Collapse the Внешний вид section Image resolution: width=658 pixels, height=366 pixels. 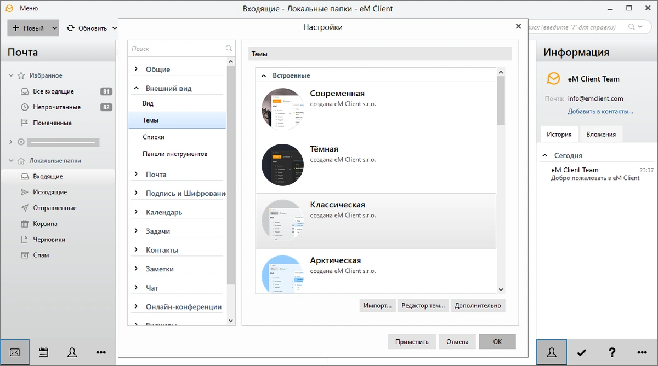click(x=136, y=88)
